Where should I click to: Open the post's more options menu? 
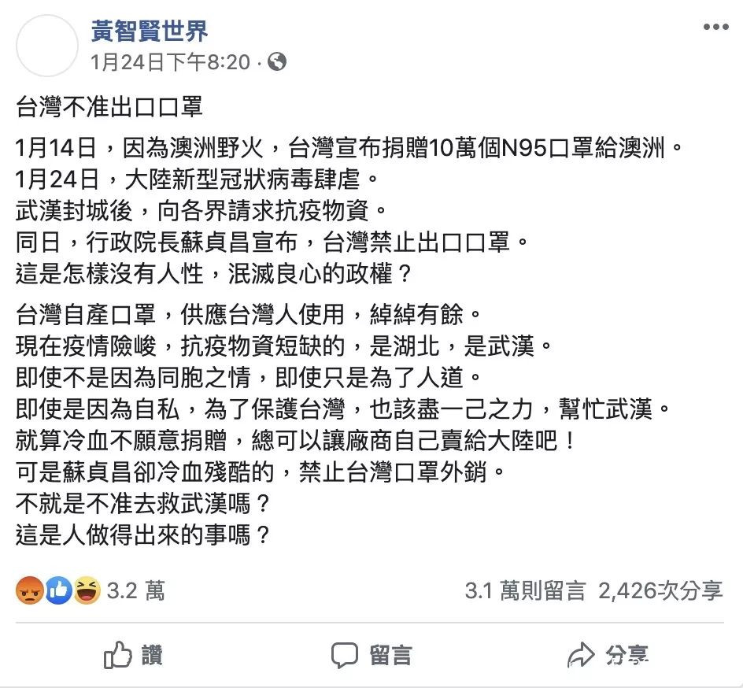click(x=715, y=28)
